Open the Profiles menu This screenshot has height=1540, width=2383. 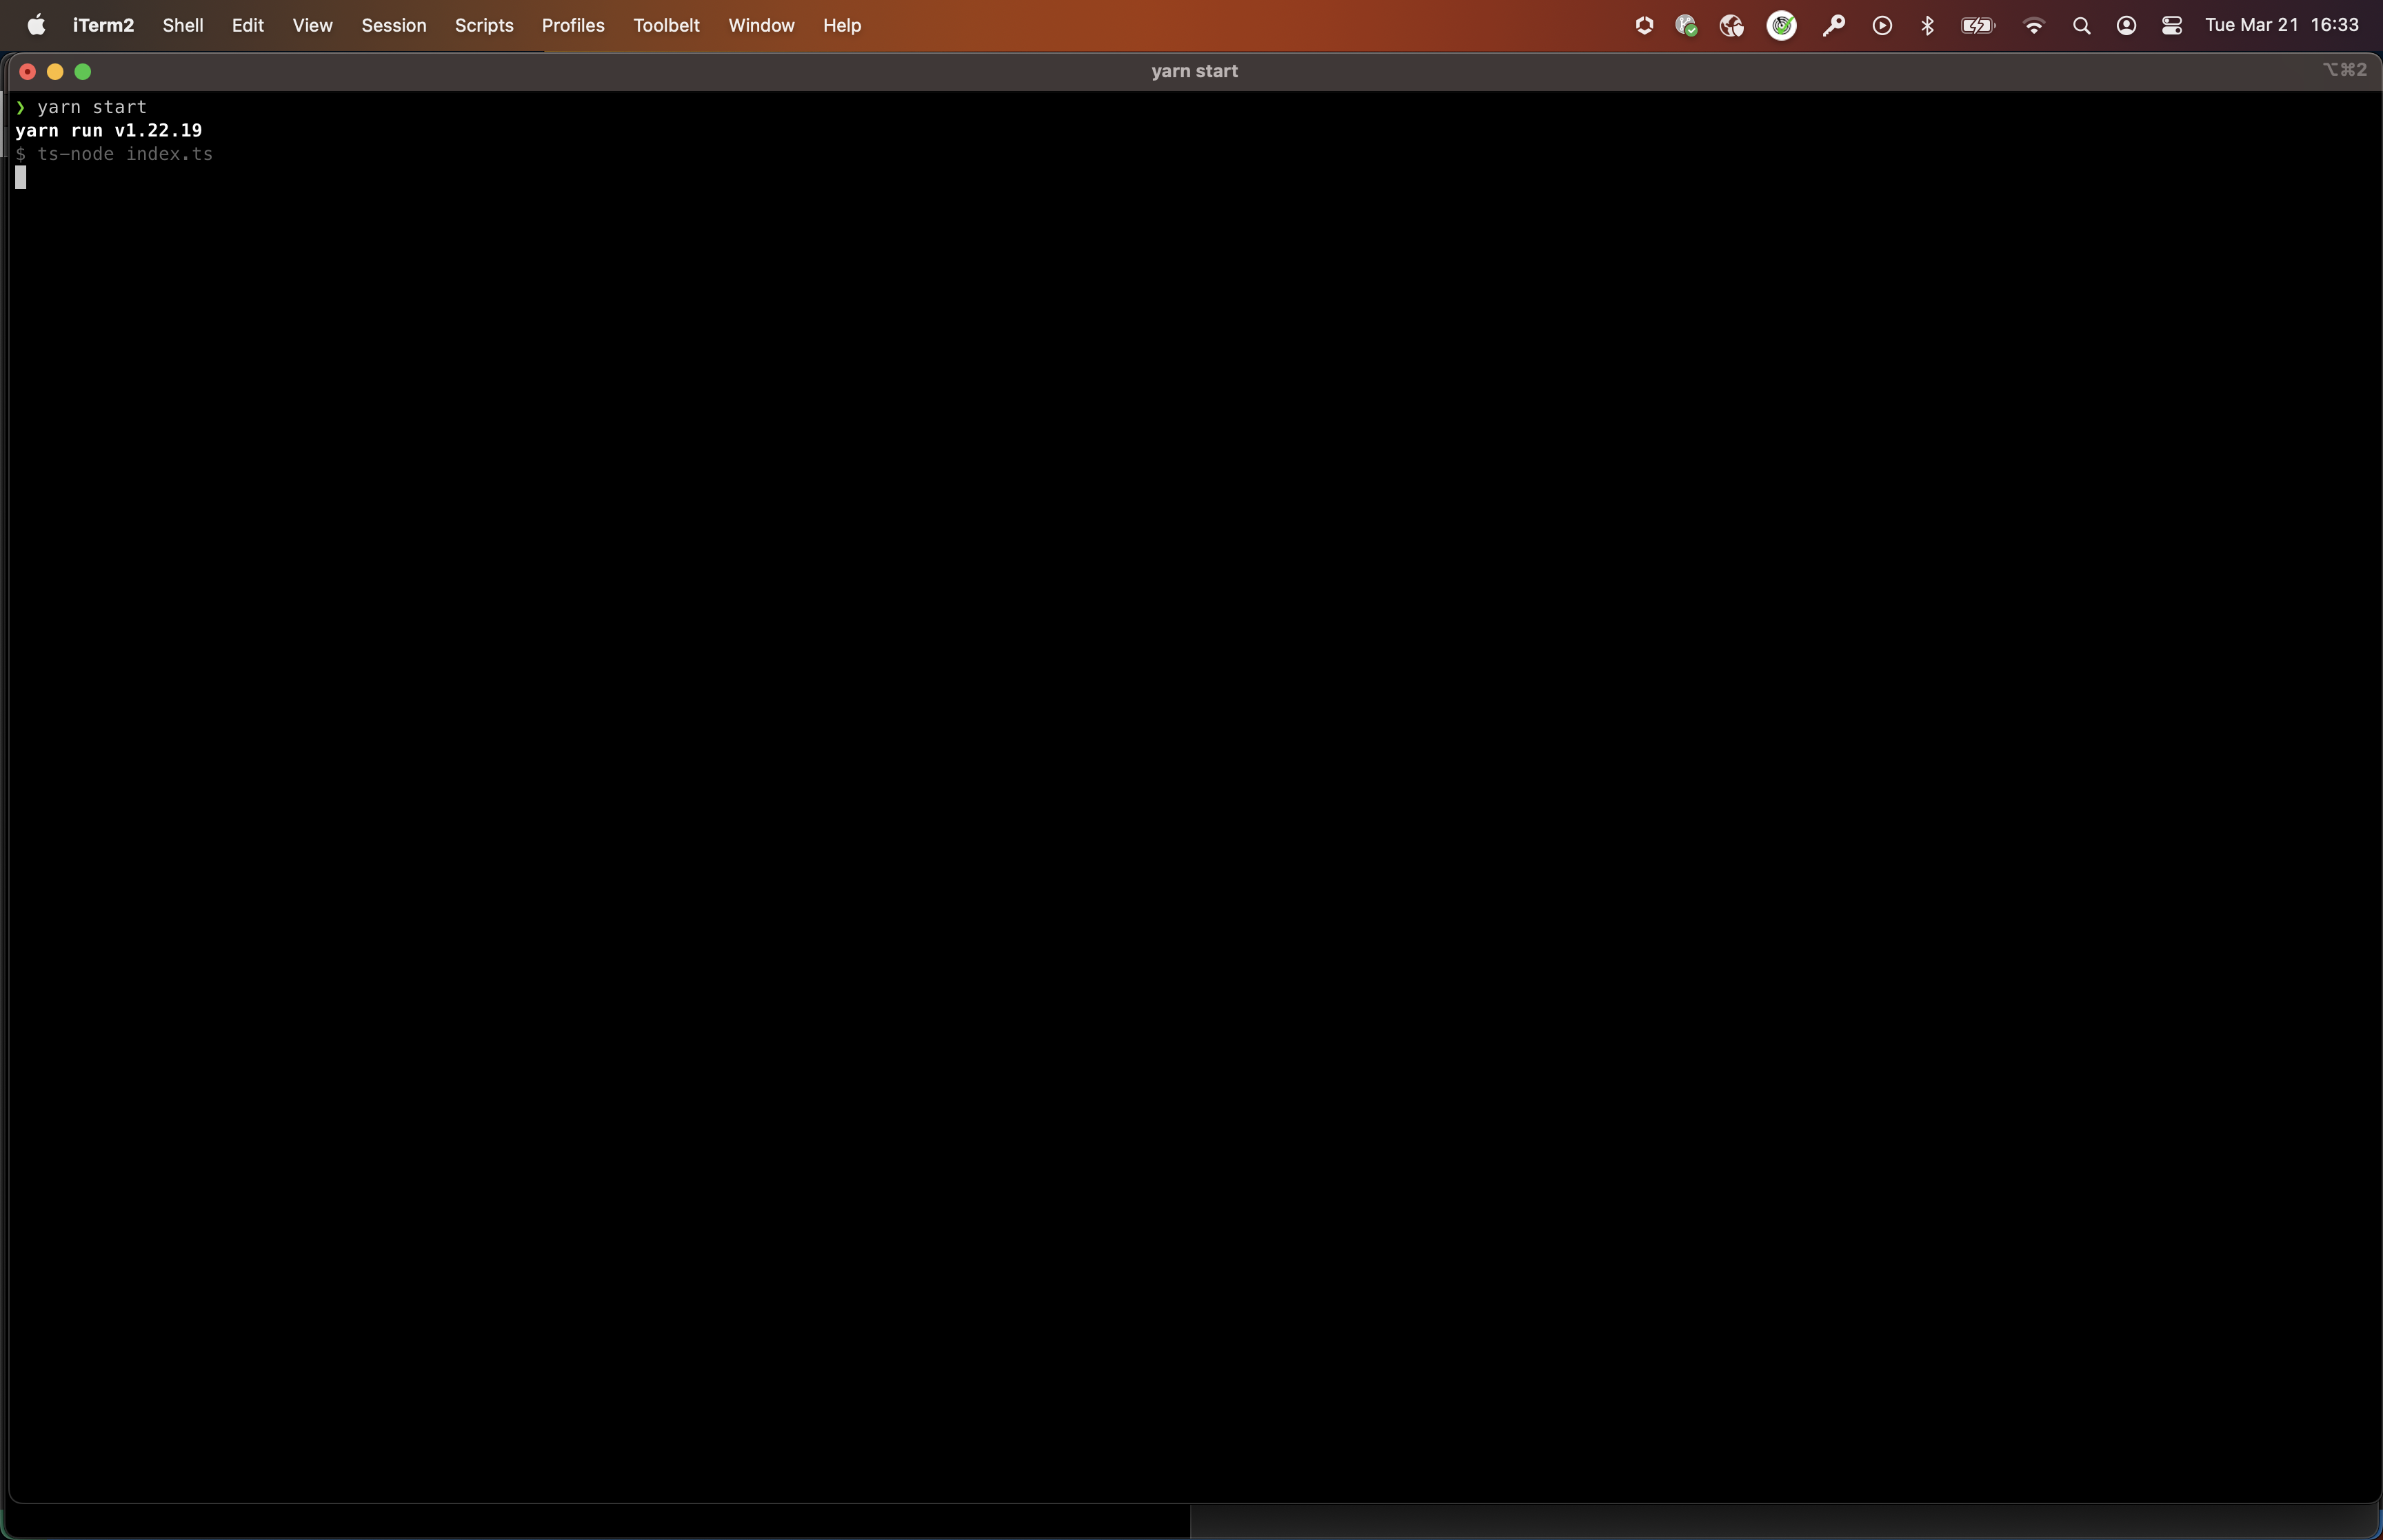tap(572, 25)
